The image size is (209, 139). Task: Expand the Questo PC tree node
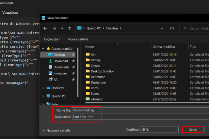click(x=43, y=96)
